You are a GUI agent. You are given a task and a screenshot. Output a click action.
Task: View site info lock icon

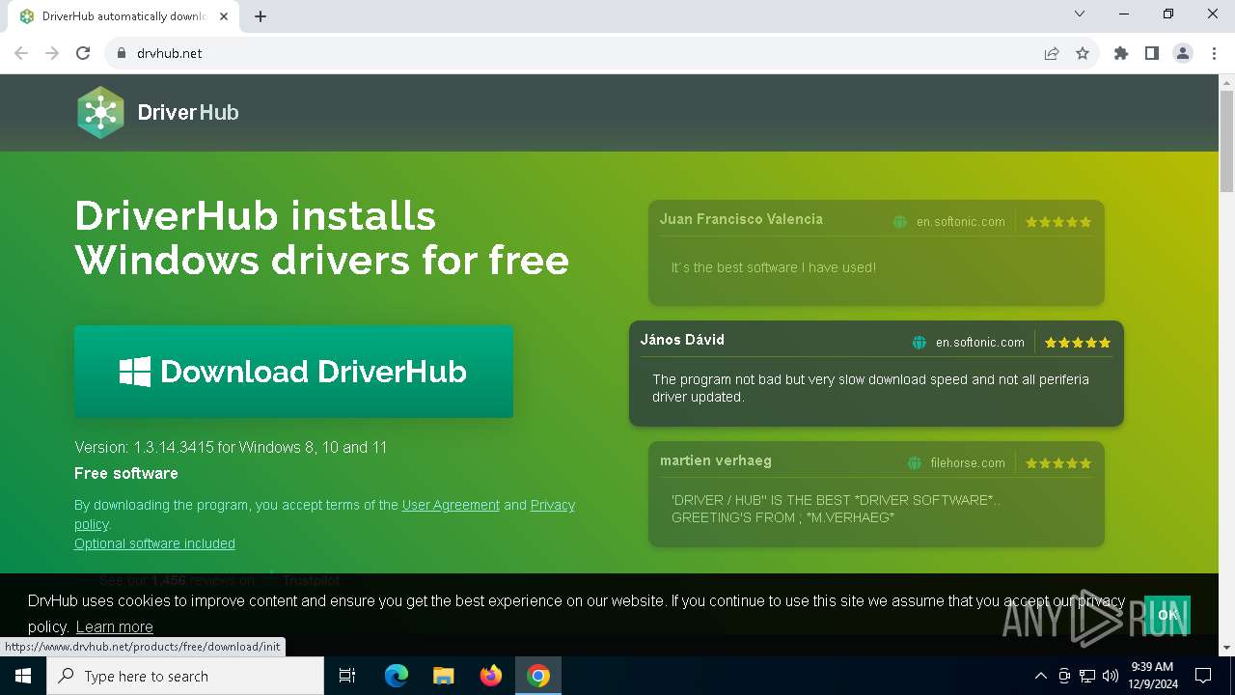(122, 53)
